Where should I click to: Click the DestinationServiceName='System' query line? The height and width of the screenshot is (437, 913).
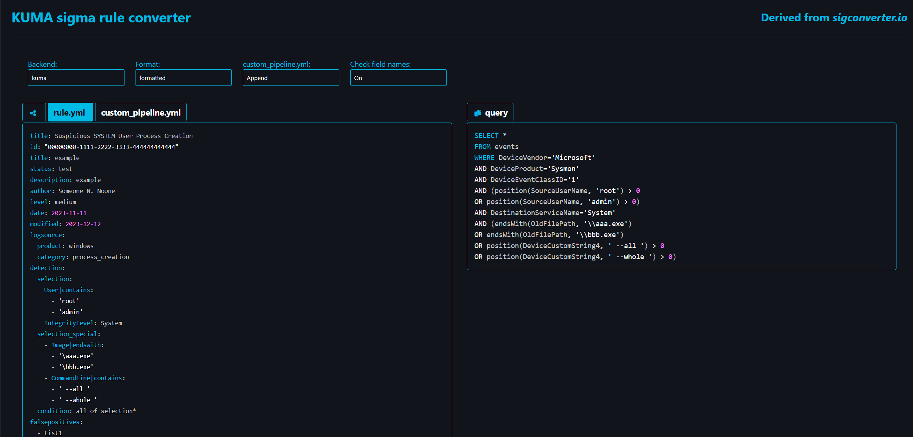tap(545, 213)
